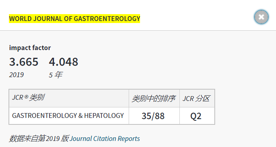Click the word Reports in the citation link

(129, 139)
